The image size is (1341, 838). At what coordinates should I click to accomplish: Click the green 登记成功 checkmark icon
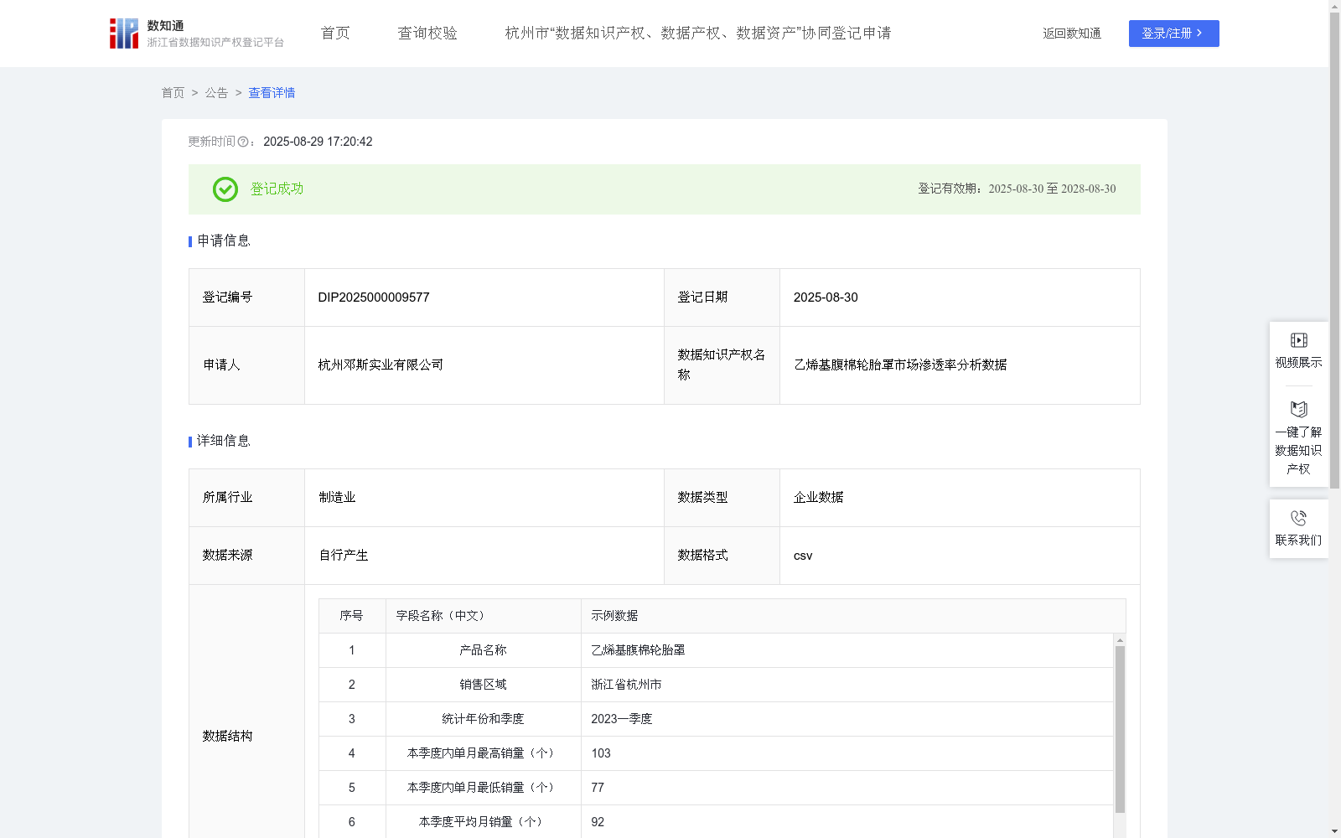[x=224, y=189]
